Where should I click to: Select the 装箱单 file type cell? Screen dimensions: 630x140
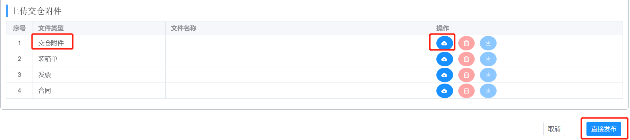click(x=99, y=59)
